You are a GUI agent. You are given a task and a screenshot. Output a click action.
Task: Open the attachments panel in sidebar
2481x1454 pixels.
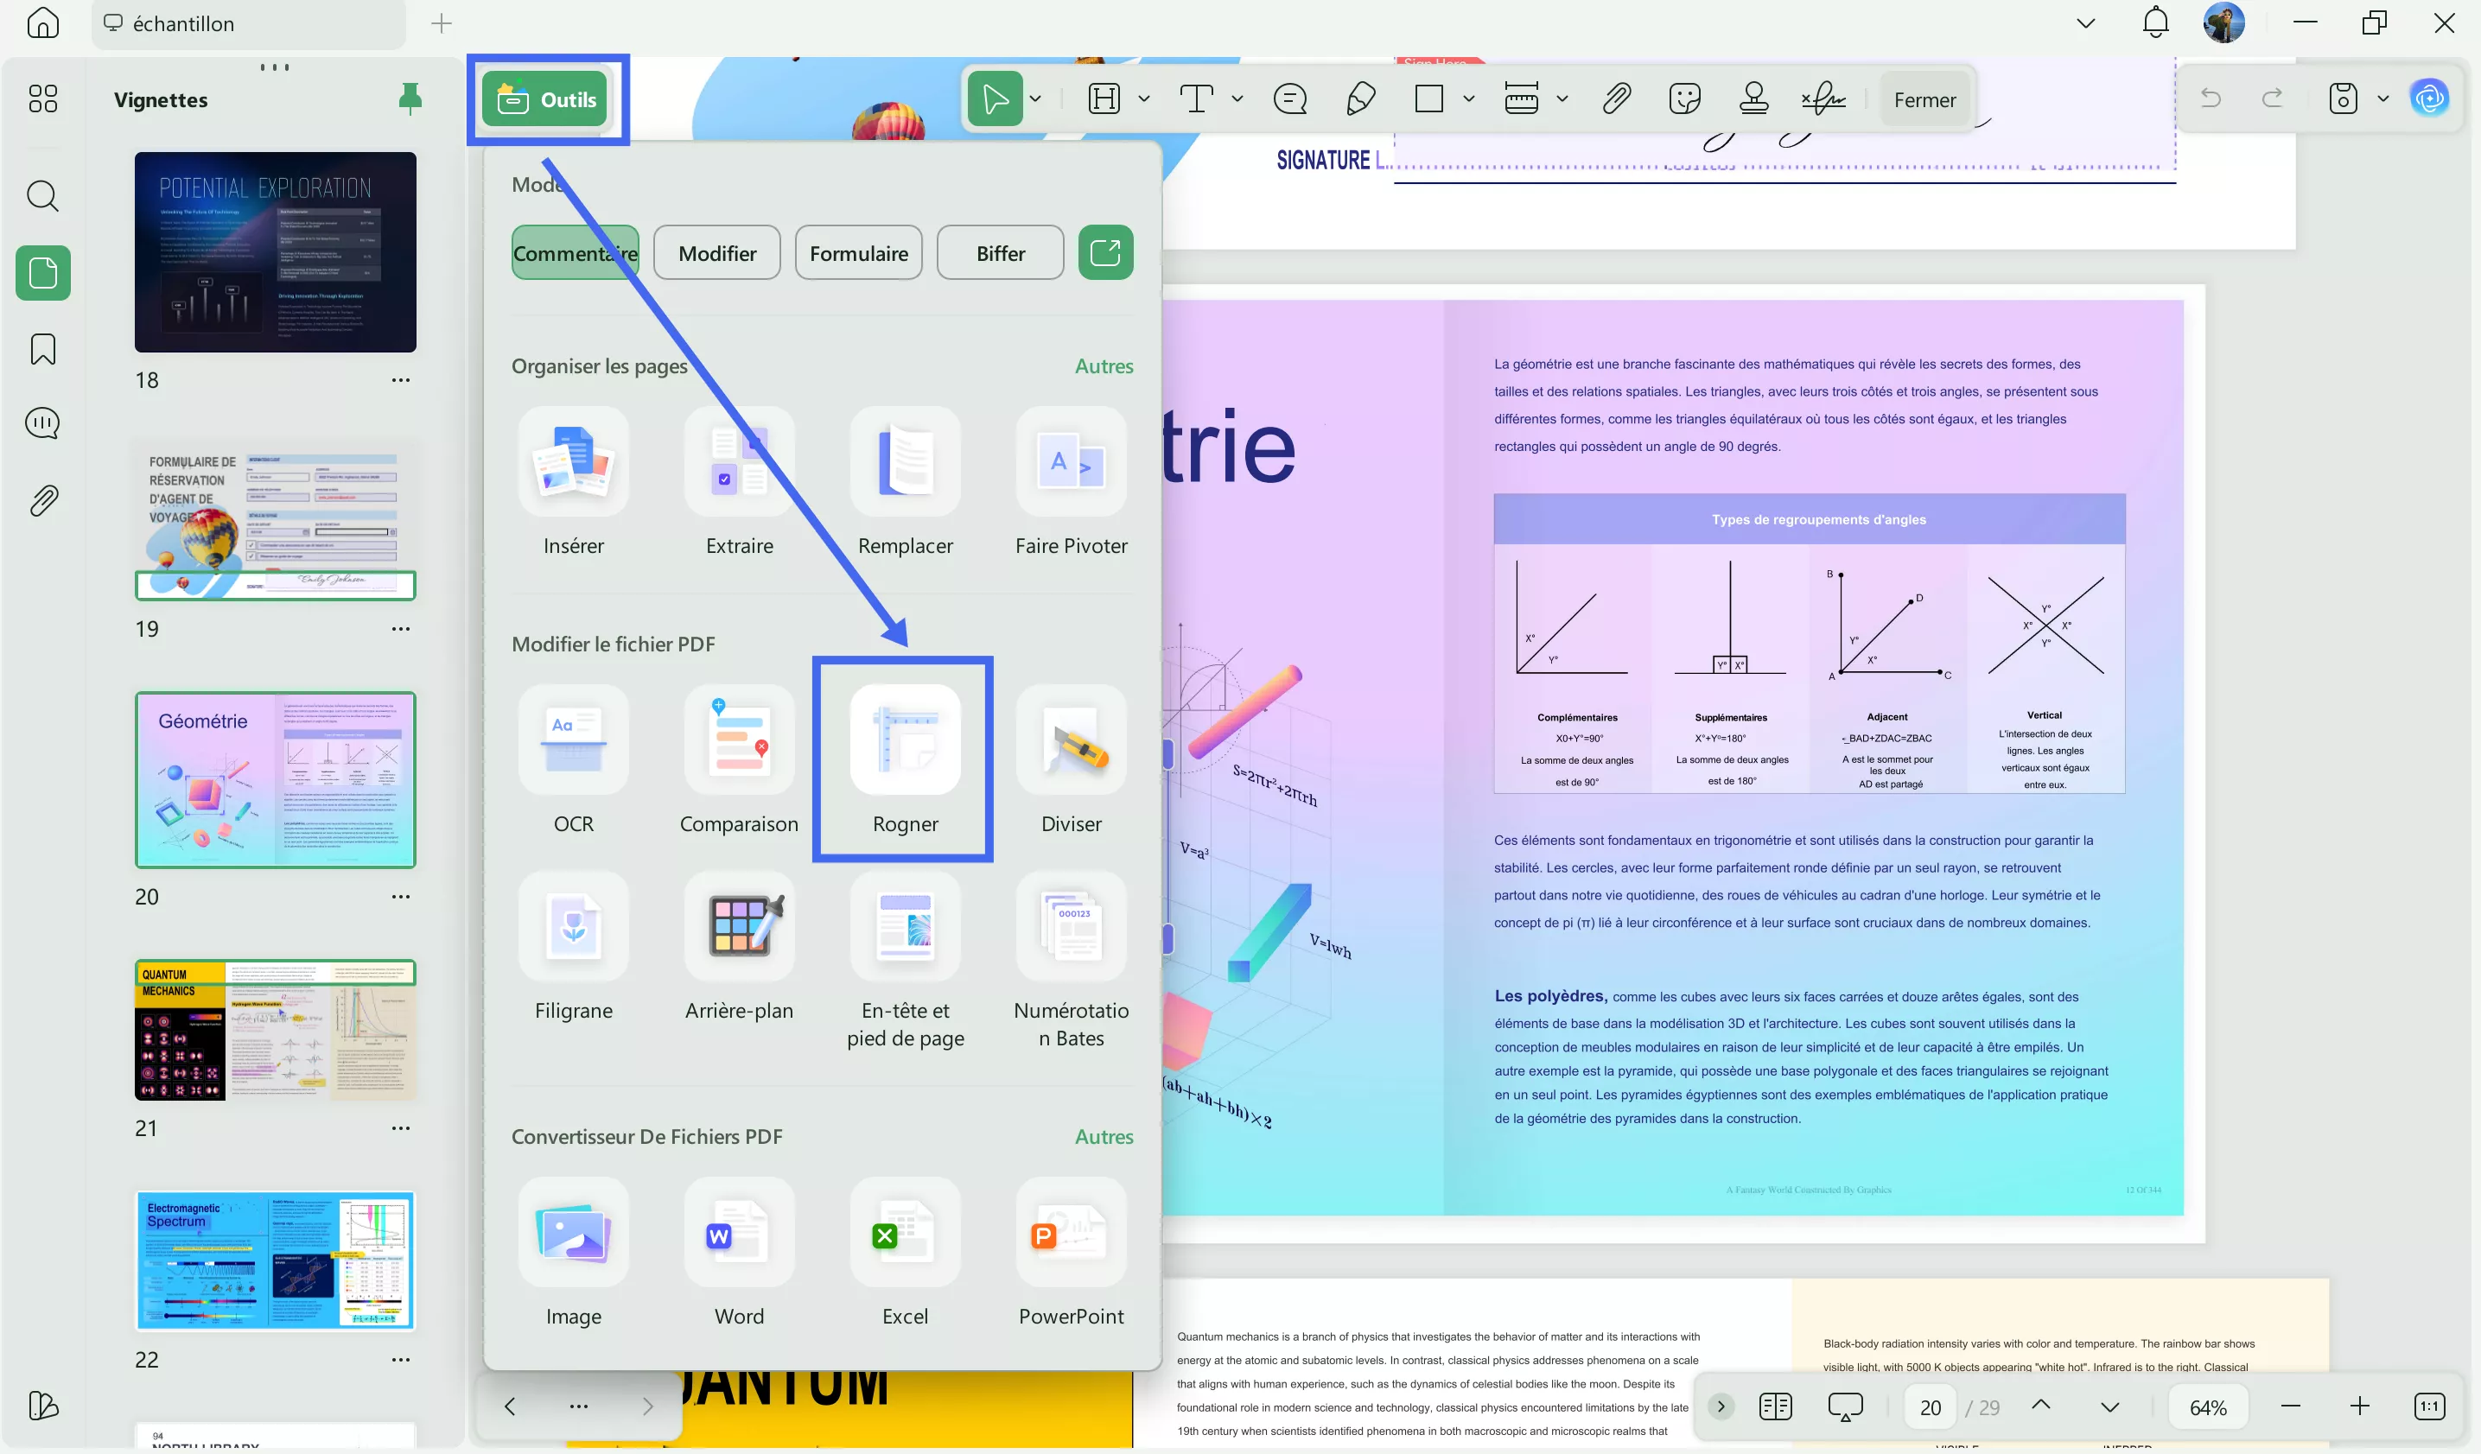[43, 501]
